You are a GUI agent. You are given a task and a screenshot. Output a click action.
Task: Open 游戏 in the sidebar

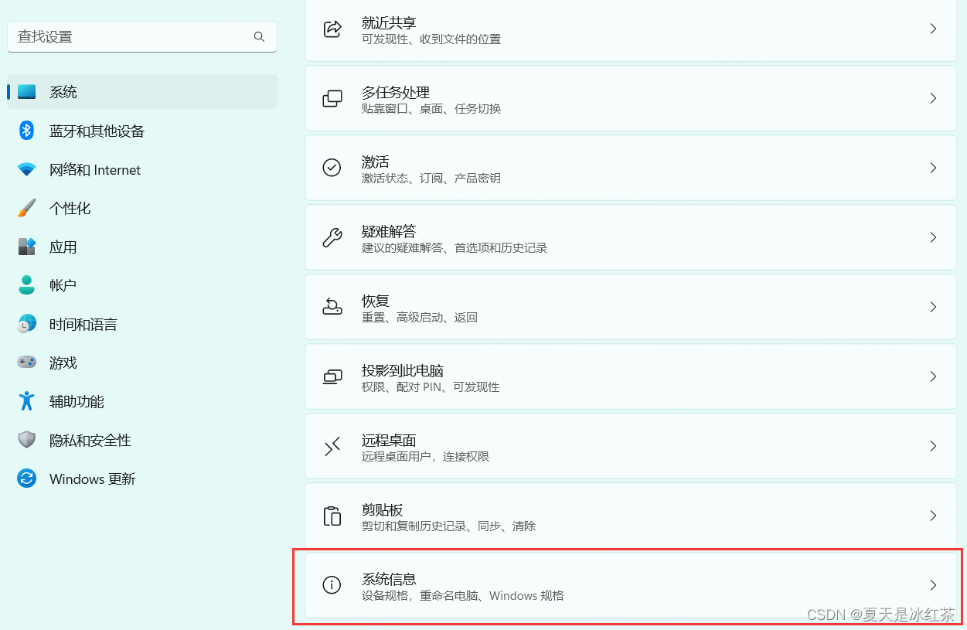(x=142, y=363)
